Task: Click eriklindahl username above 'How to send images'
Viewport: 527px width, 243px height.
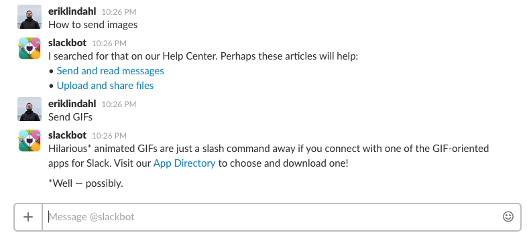Action: pos(72,11)
